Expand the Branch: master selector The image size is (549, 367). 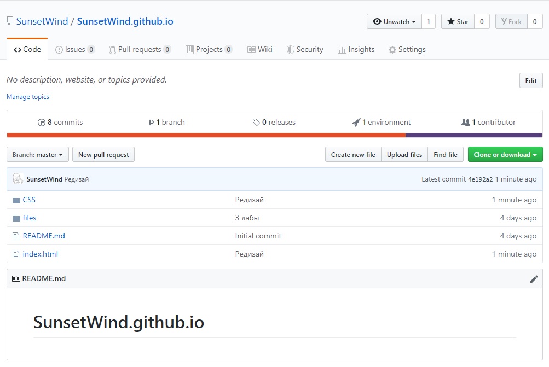tap(38, 155)
